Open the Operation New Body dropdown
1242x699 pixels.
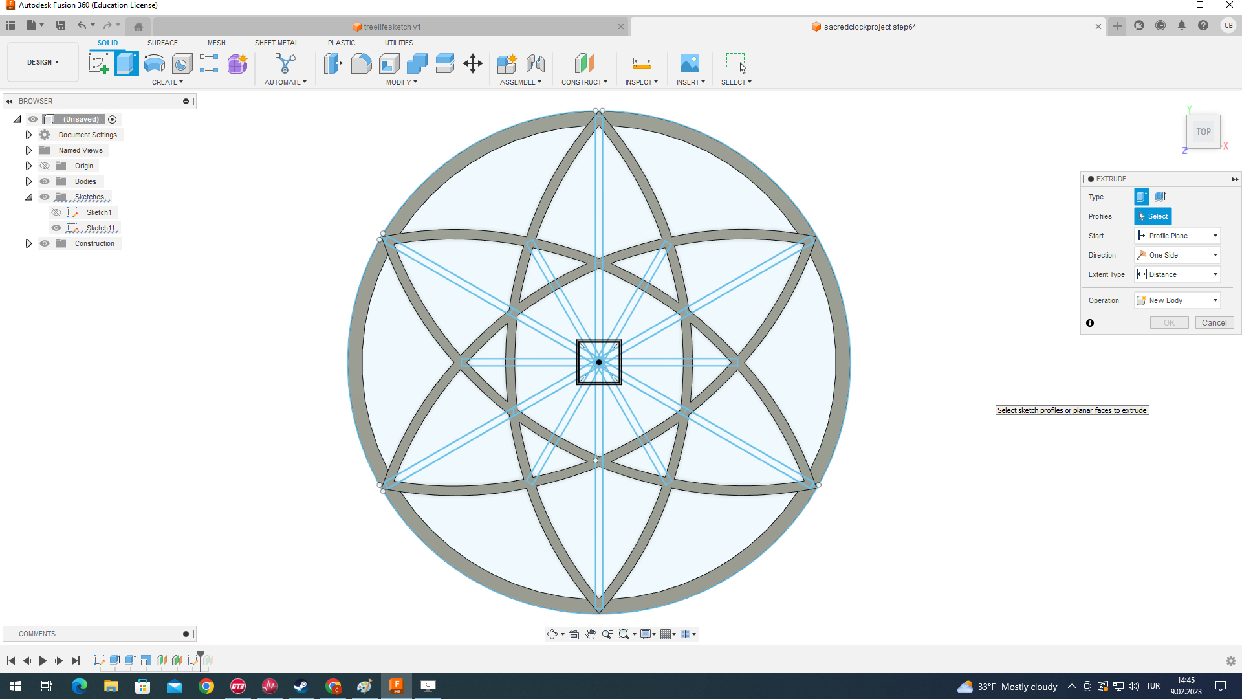coord(1177,300)
